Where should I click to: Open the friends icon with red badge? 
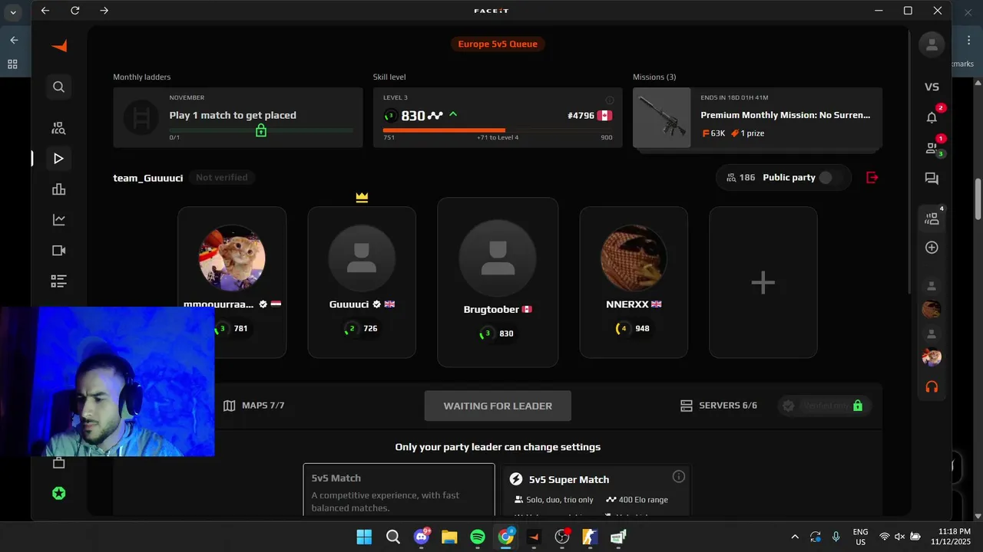pyautogui.click(x=932, y=149)
